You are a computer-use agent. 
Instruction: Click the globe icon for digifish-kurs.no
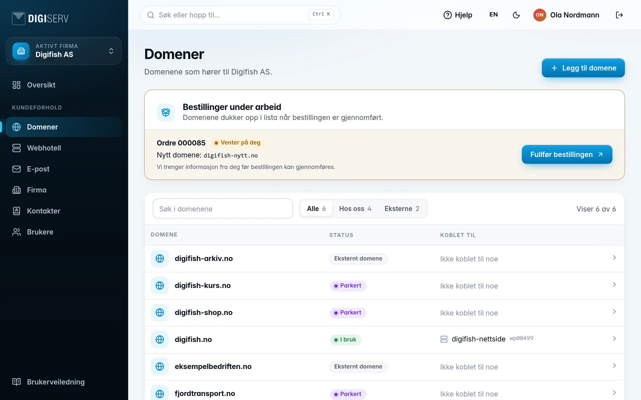pos(160,285)
